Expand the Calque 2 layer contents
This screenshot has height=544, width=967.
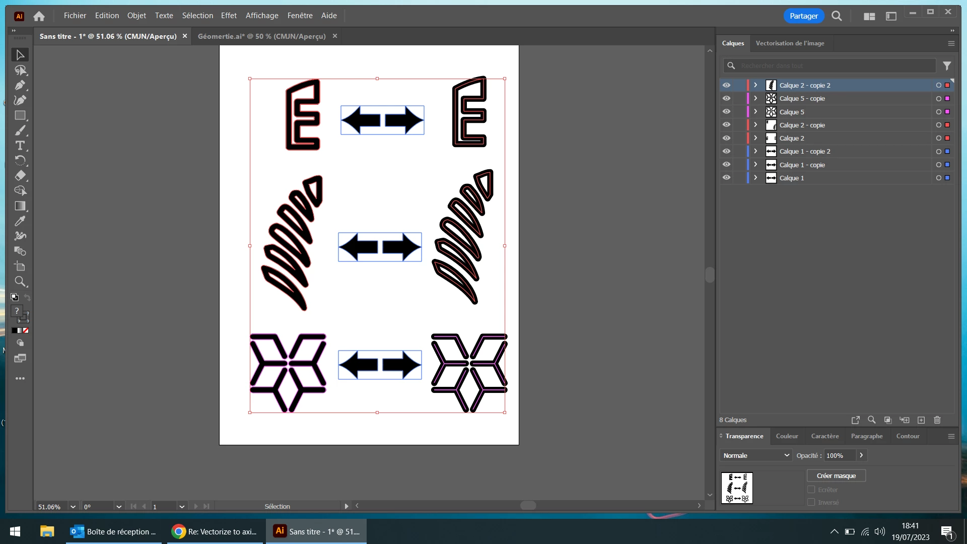[x=755, y=138]
